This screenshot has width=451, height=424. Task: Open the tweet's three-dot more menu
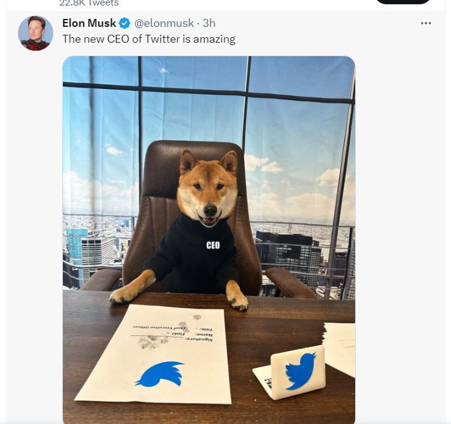(426, 23)
